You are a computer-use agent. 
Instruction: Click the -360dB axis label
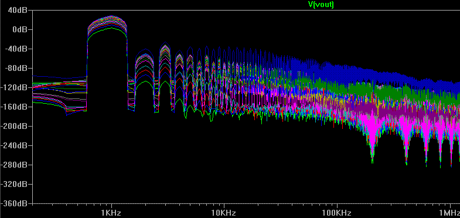[15, 203]
